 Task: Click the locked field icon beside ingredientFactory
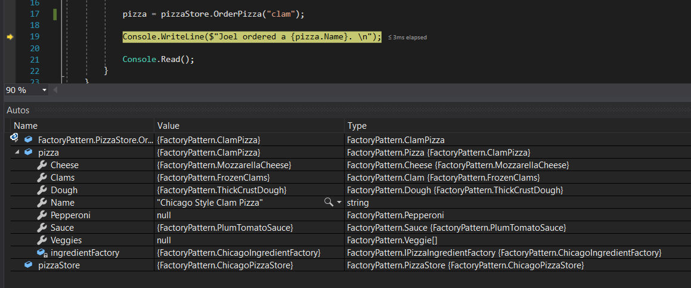tap(42, 253)
